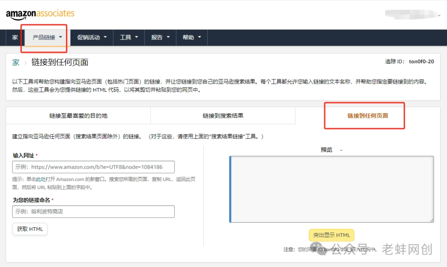Open the blurred account dropdown at top right
447x267 pixels.
pos(413,14)
